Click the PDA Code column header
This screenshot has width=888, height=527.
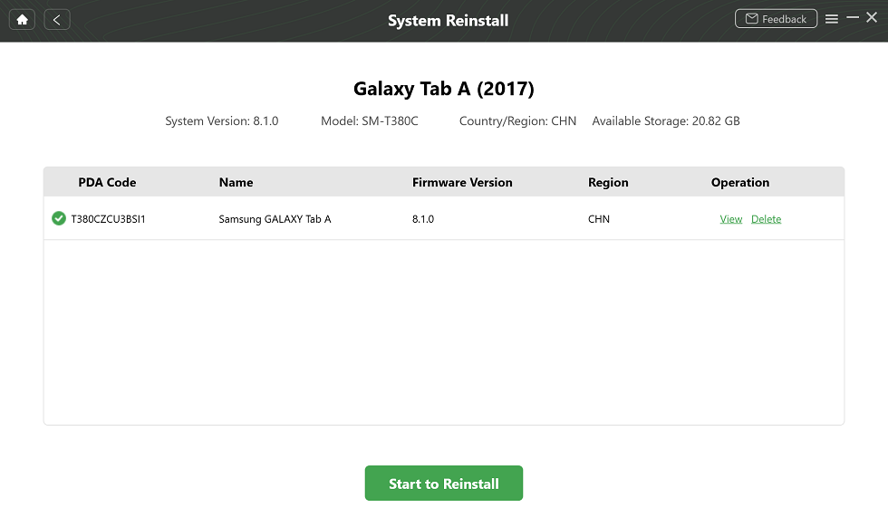coord(107,182)
